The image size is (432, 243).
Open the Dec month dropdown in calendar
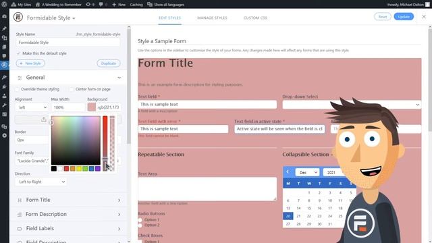pos(307,172)
